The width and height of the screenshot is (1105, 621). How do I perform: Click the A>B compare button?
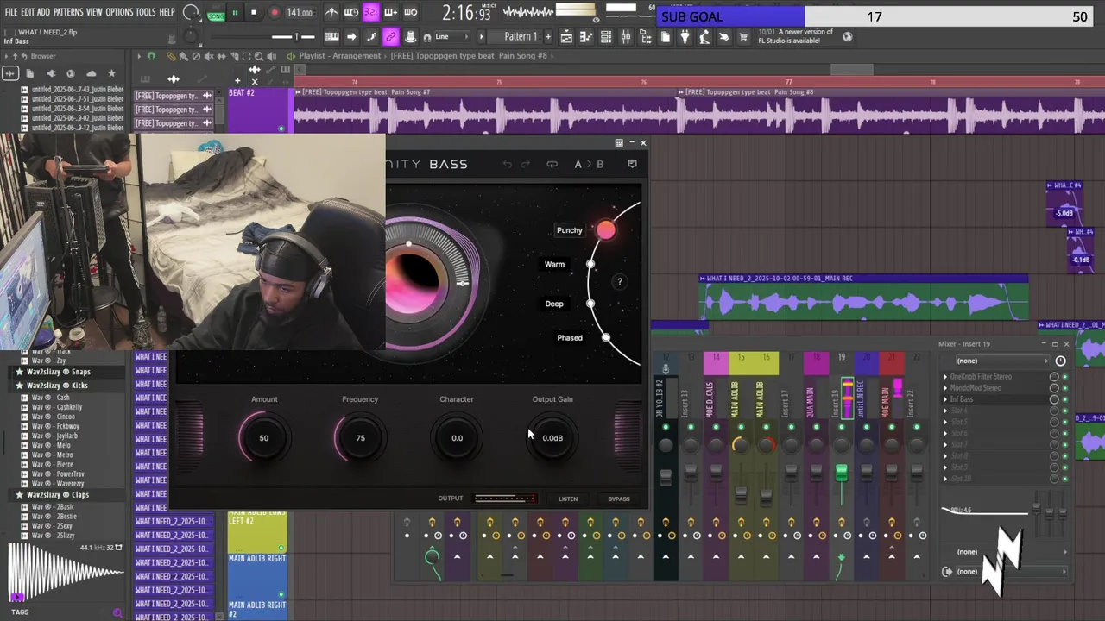click(x=589, y=164)
